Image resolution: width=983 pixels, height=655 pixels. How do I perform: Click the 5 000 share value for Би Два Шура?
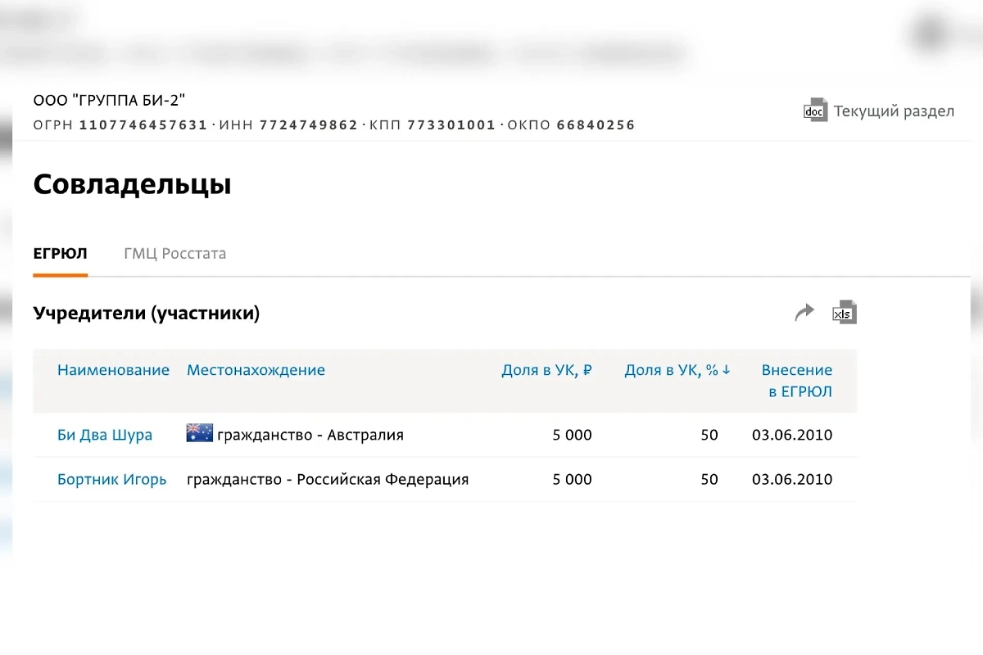click(x=572, y=435)
